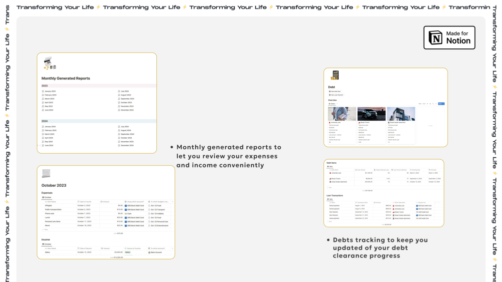Open the November 2024 report page
This screenshot has height=282, width=502.
(126, 142)
